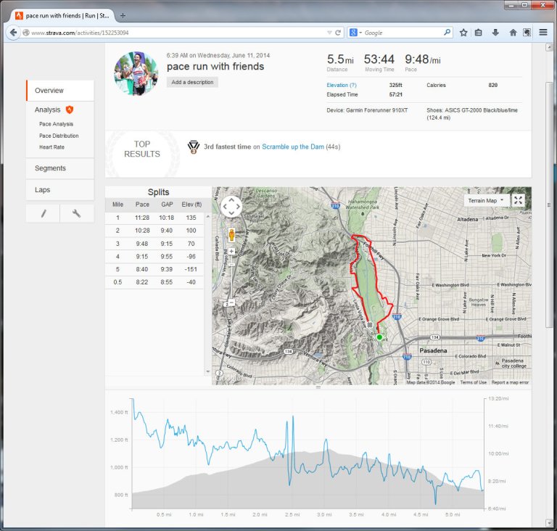Click the search magnifier icon
This screenshot has width=557, height=531.
447,33
